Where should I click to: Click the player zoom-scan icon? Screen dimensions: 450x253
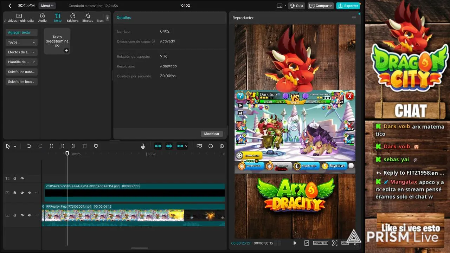[335, 243]
